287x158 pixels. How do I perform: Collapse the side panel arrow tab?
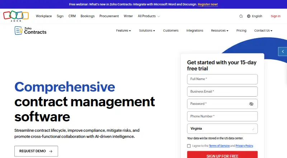coord(283,51)
